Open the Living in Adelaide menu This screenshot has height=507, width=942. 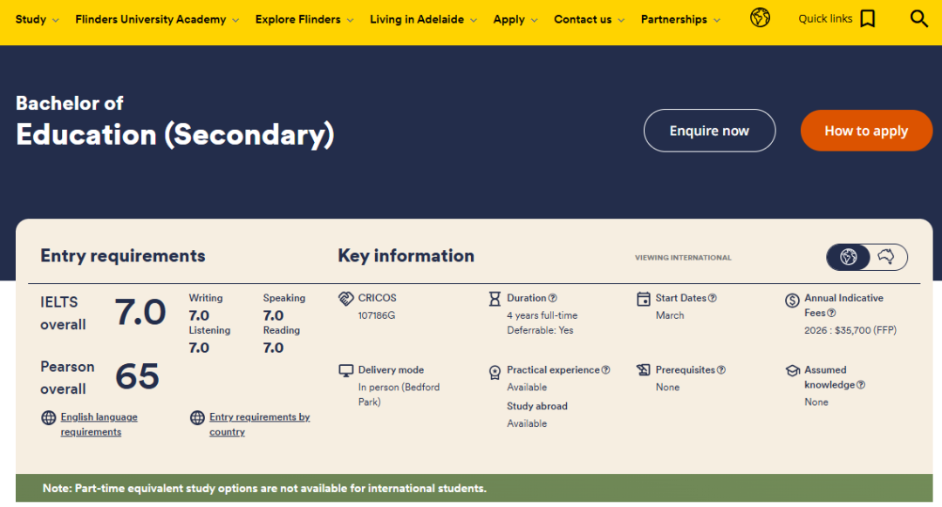[417, 19]
